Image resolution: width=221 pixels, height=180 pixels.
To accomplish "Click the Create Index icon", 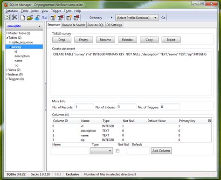I will [69, 18].
